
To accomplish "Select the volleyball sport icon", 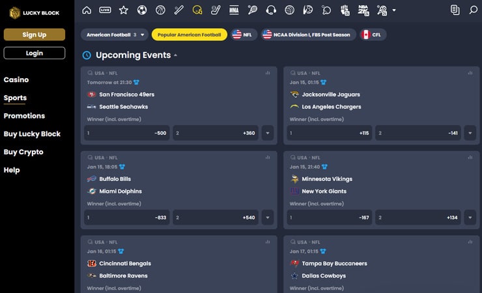I will click(x=289, y=10).
